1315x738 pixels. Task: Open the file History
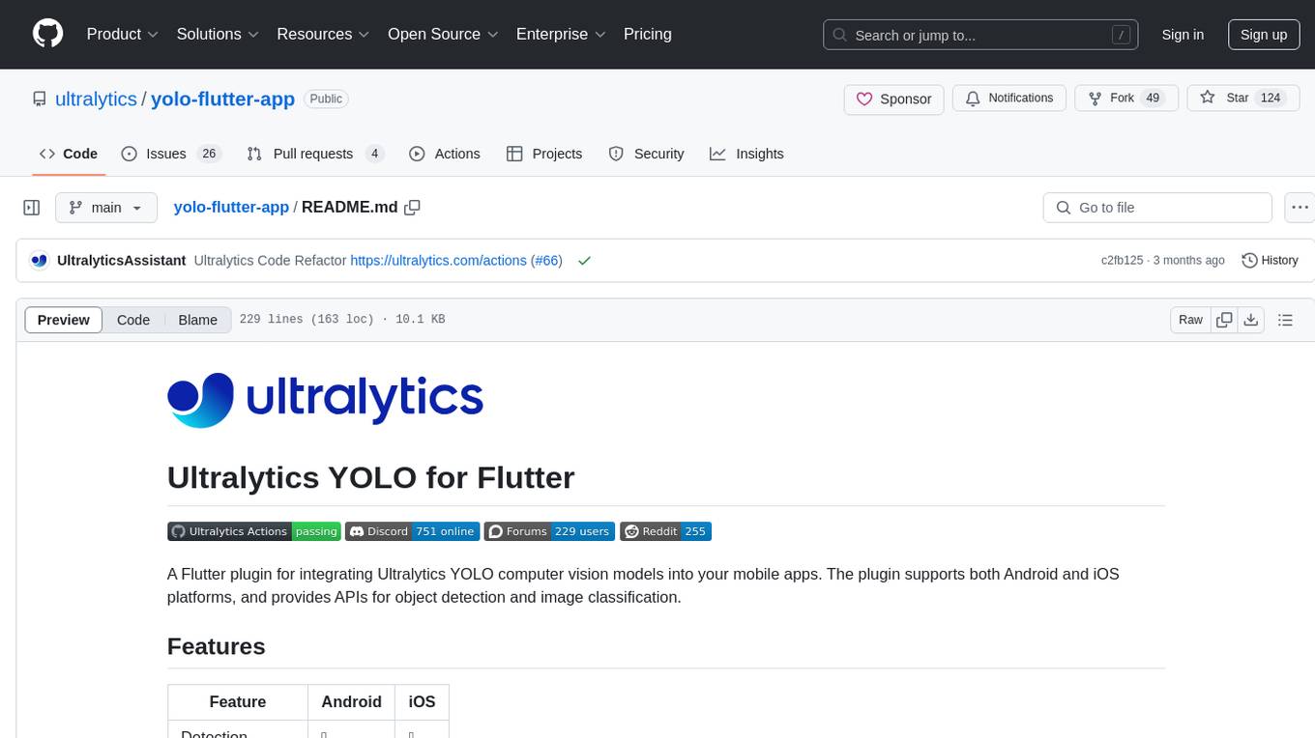click(1270, 261)
